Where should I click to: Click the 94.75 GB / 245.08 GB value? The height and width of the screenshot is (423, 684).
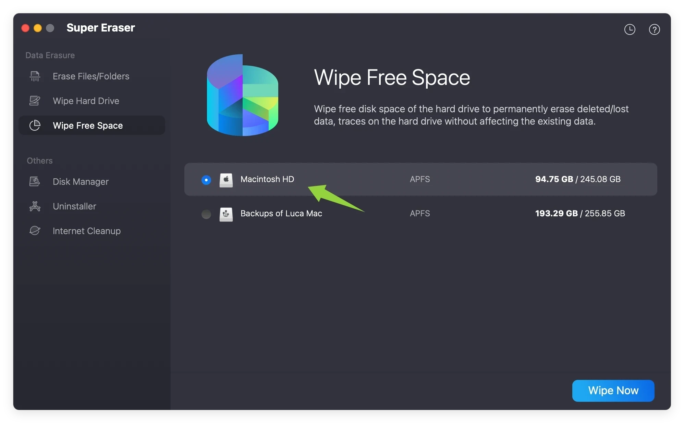pyautogui.click(x=578, y=179)
